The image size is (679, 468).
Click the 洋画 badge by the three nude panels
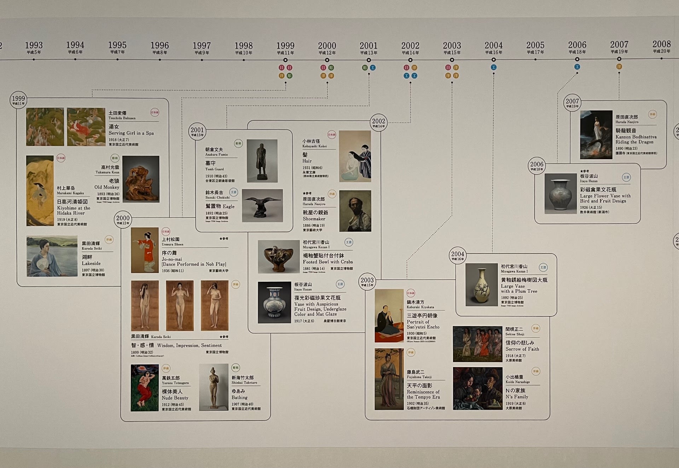236,284
